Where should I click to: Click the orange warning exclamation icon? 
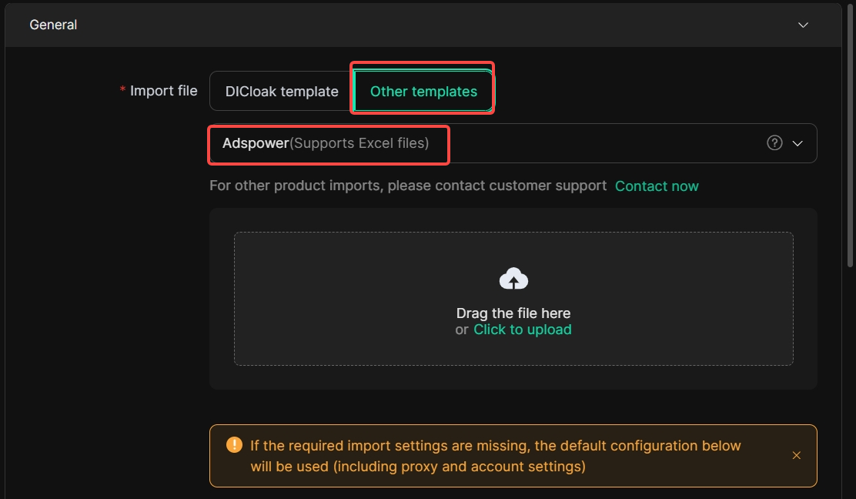[x=234, y=445]
